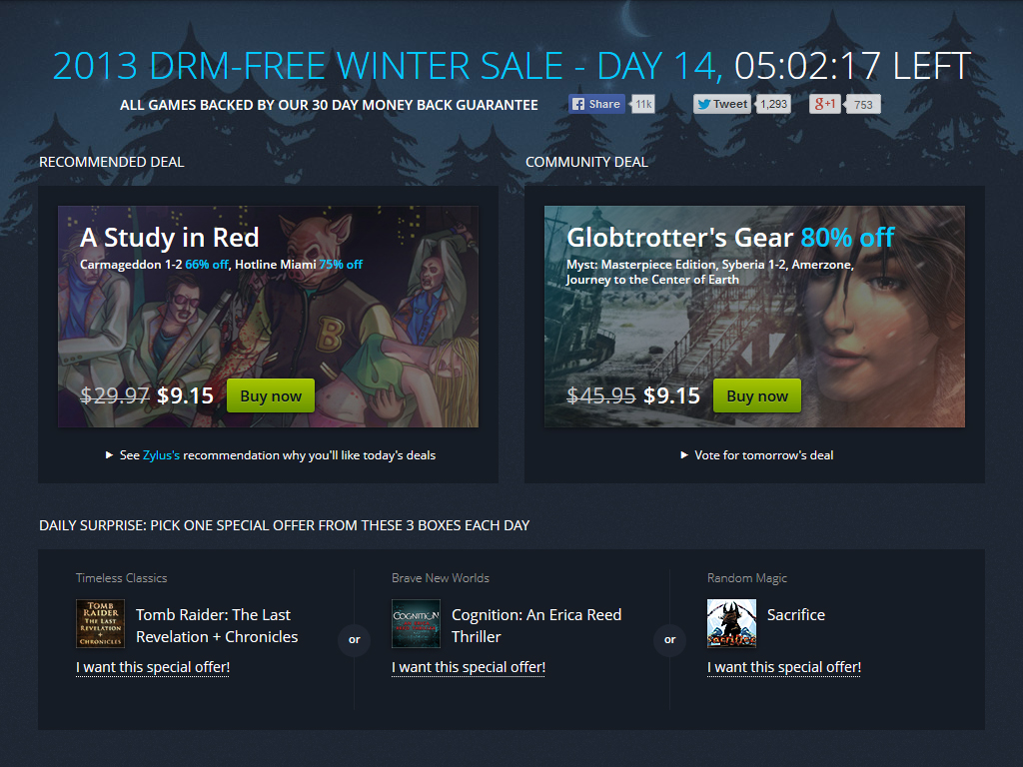Viewport: 1023px width, 767px height.
Task: View the Google plus count 753
Action: pyautogui.click(x=862, y=104)
